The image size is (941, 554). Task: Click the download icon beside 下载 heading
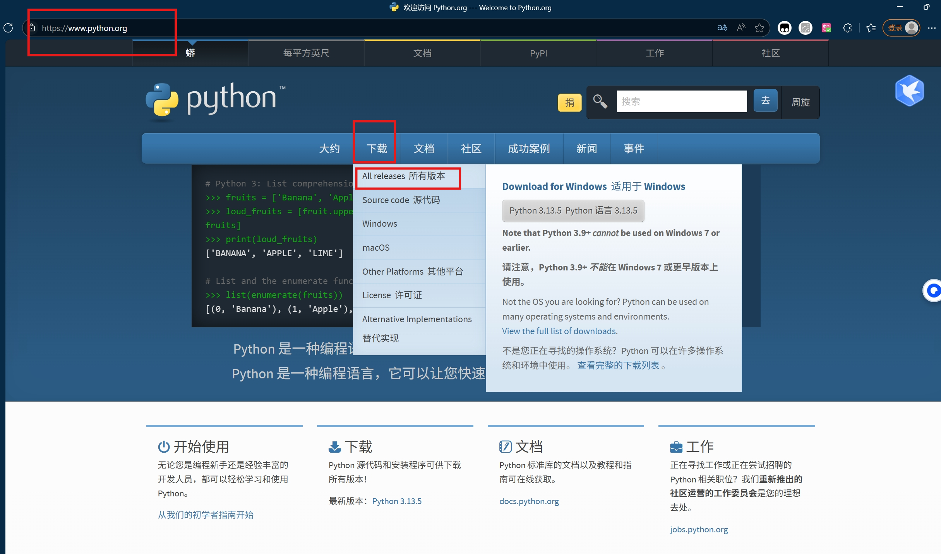point(334,447)
